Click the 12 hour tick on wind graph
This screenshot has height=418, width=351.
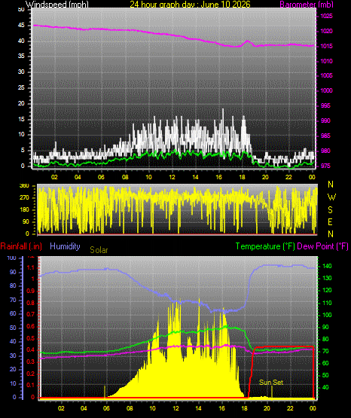(172, 177)
